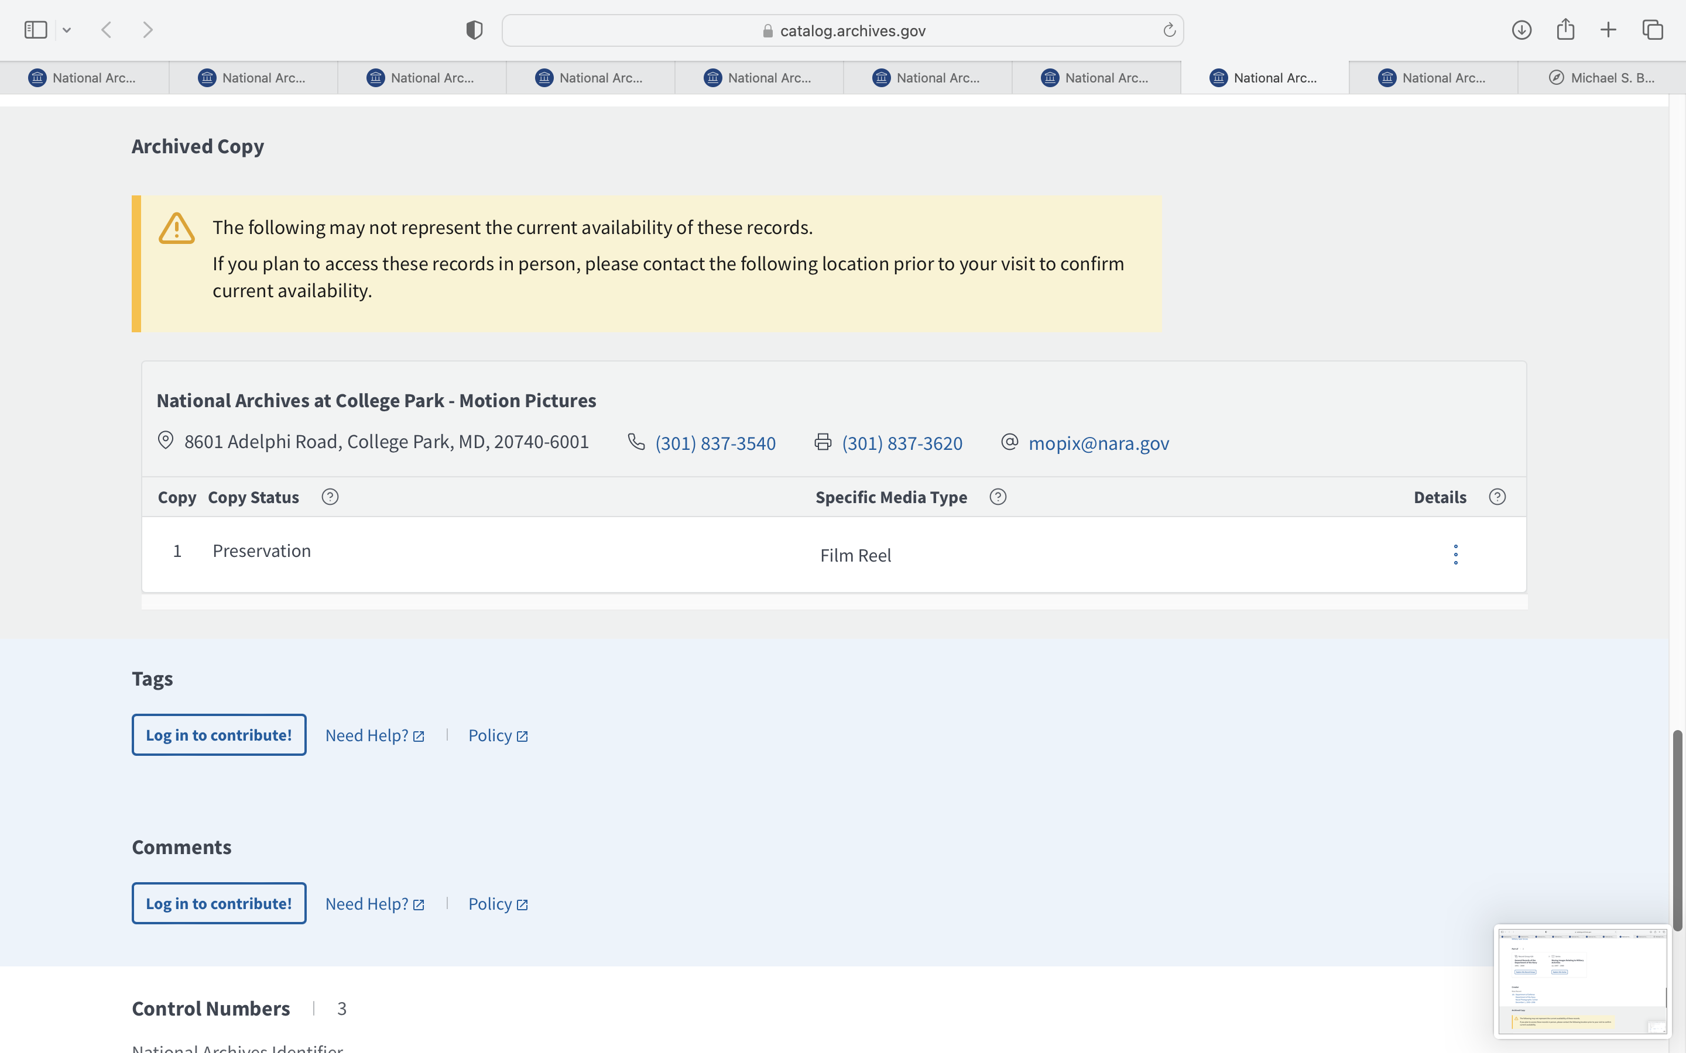Image resolution: width=1686 pixels, height=1053 pixels.
Task: Reload the page with refresh icon
Action: tap(1169, 30)
